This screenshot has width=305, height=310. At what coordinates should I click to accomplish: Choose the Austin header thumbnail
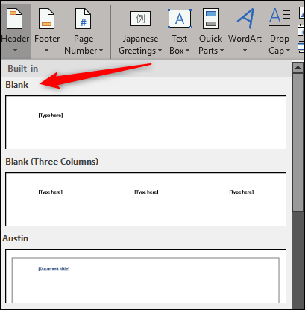[x=145, y=276]
